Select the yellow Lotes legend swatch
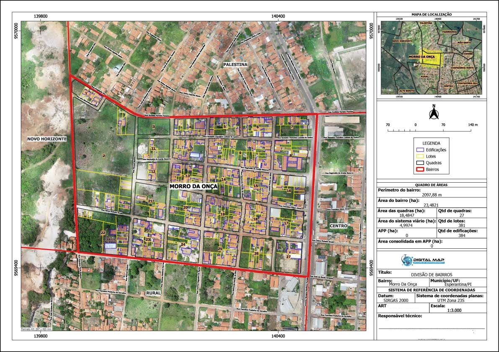The width and height of the screenshot is (499, 352). pyautogui.click(x=420, y=156)
